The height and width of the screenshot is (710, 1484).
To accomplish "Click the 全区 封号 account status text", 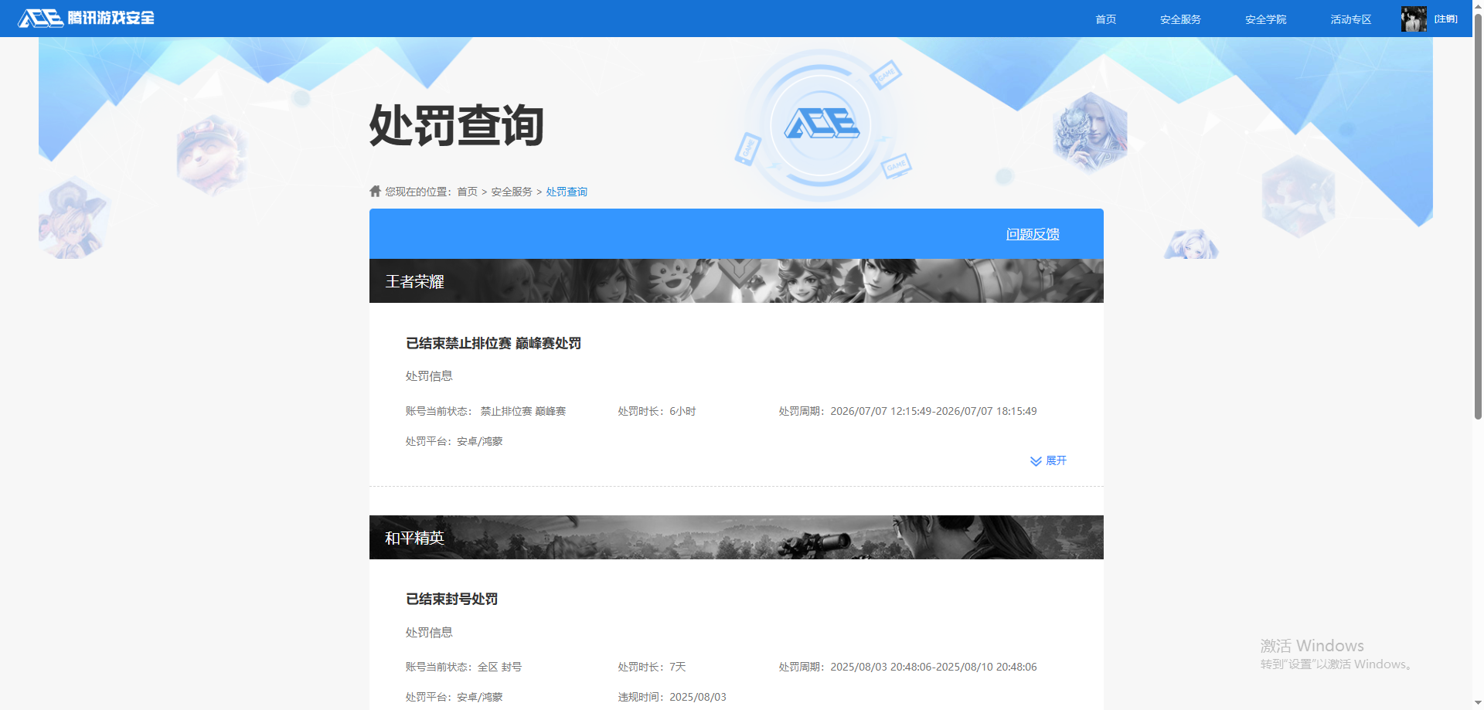I will (499, 667).
